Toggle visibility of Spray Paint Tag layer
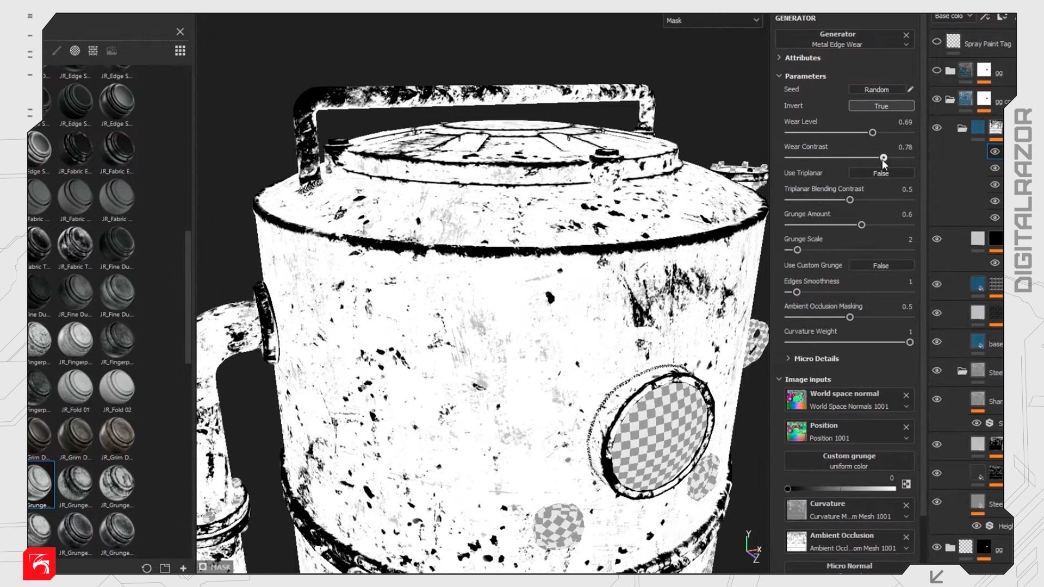Image resolution: width=1044 pixels, height=587 pixels. (936, 41)
